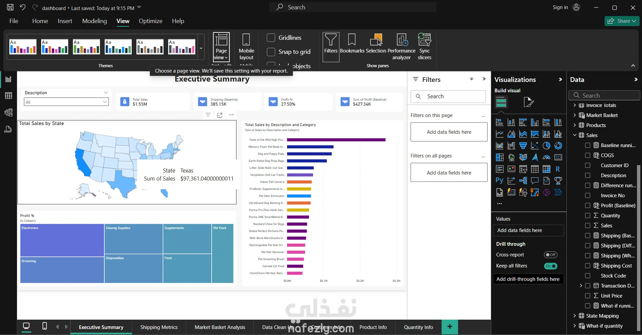Image resolution: width=642 pixels, height=335 pixels.
Task: Click the Add drill-through fields here well
Action: pos(528,279)
